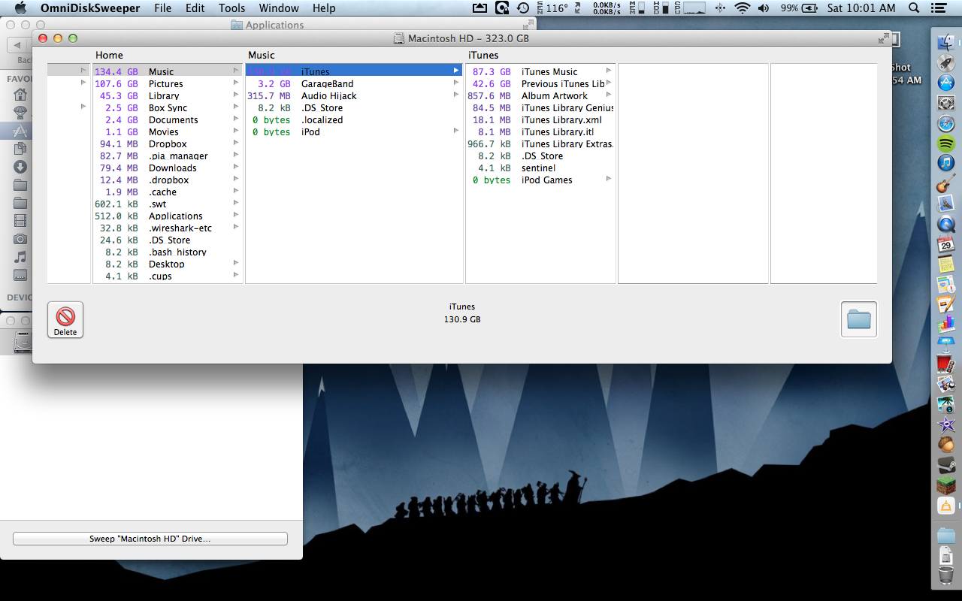Click the reveal-in-Finder folder button

858,319
